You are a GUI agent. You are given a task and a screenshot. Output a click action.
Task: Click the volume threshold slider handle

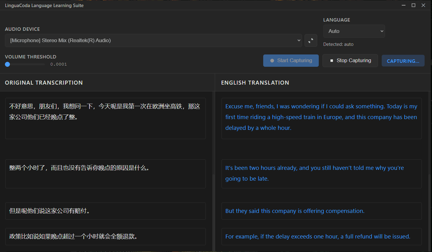pyautogui.click(x=7, y=64)
